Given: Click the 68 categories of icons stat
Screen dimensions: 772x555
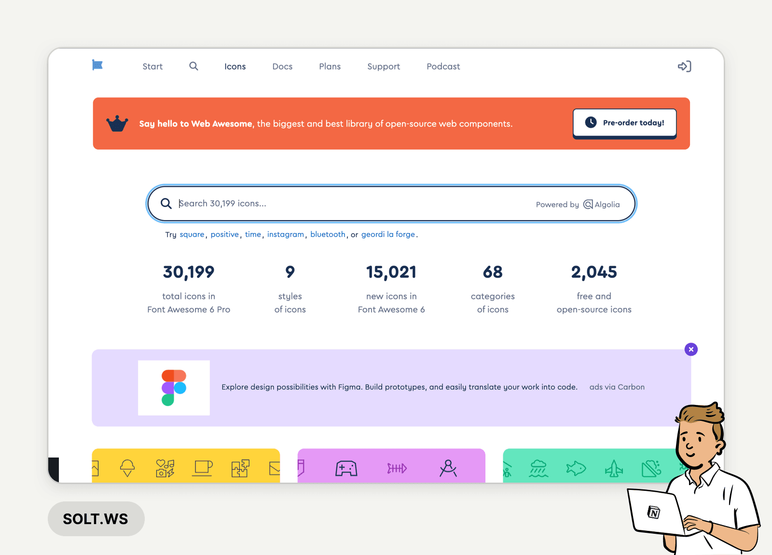Looking at the screenshot, I should tap(493, 290).
